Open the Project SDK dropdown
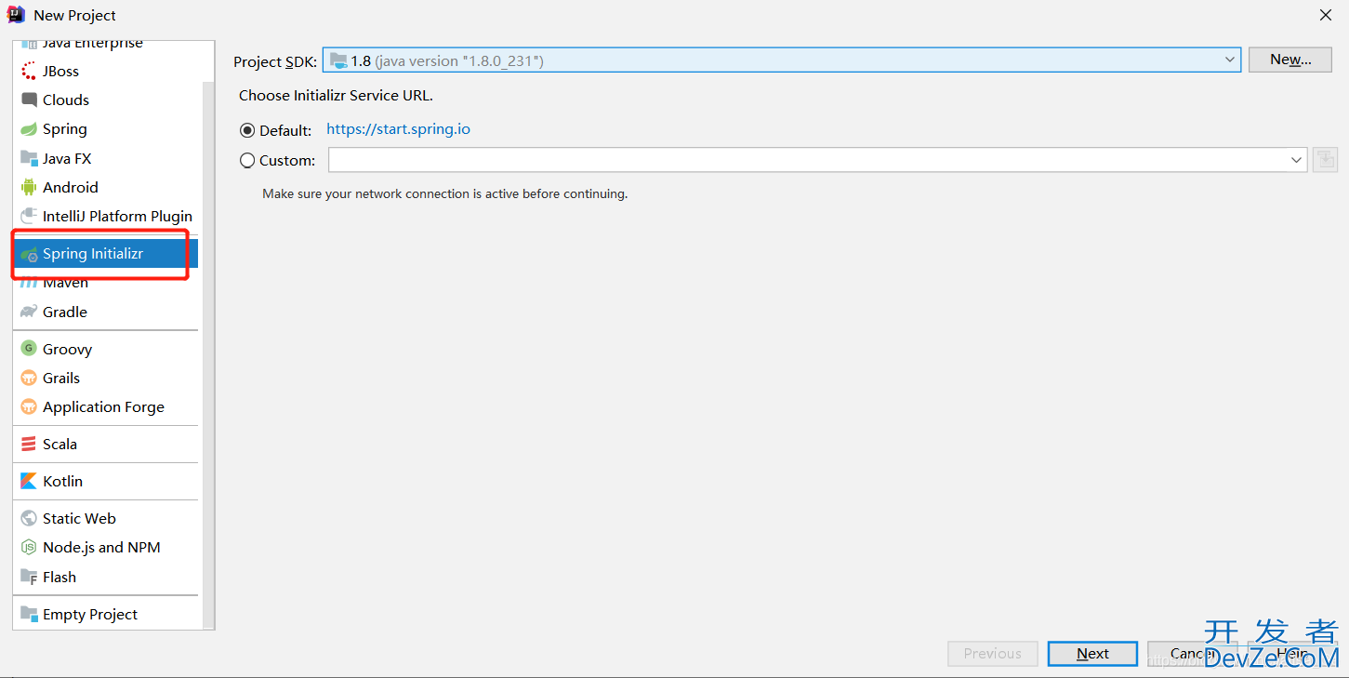 click(1230, 60)
